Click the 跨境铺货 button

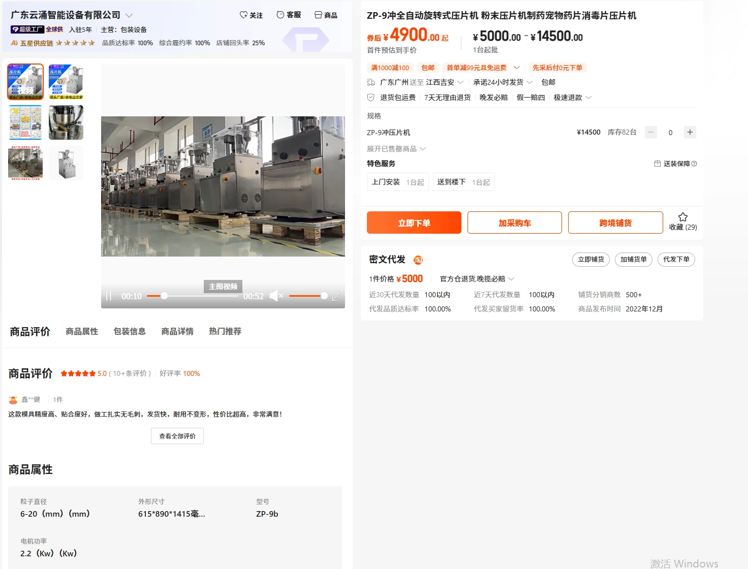[615, 223]
